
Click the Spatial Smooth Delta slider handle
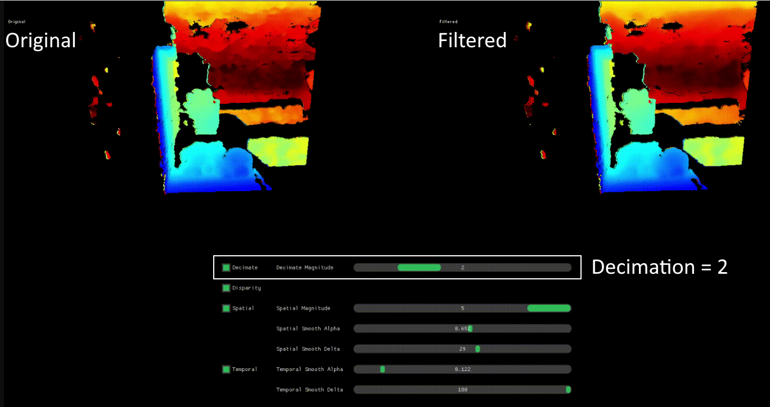(x=478, y=349)
